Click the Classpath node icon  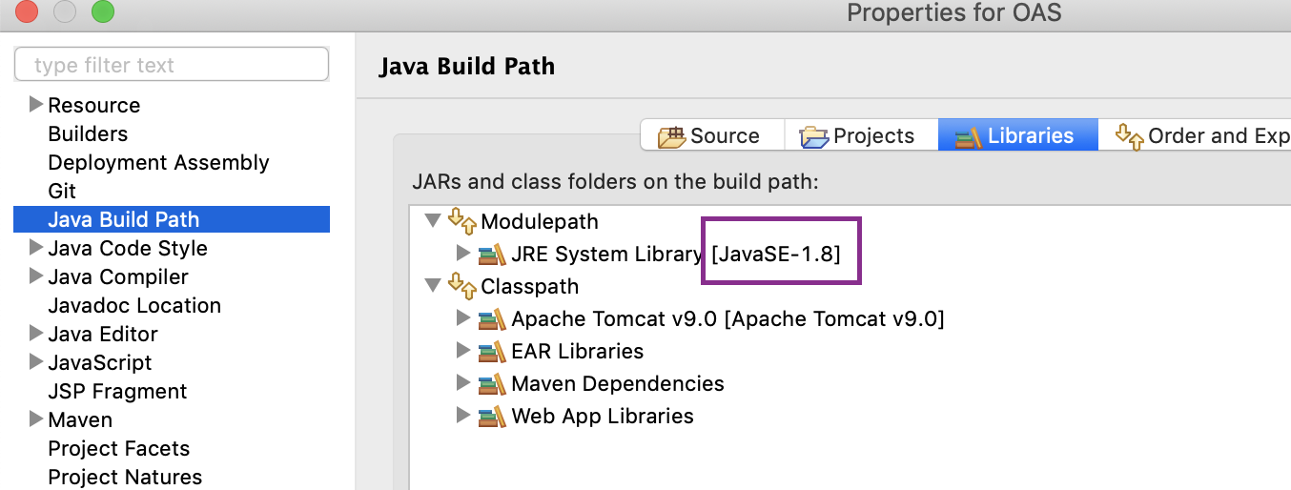462,287
